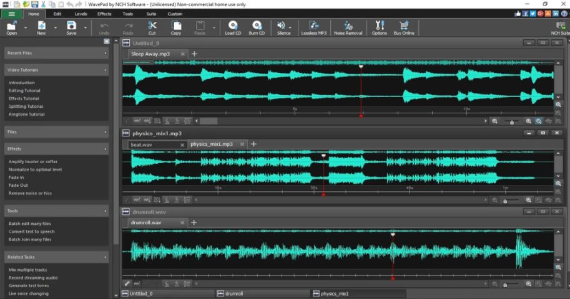570x299 pixels.
Task: Click the Twitter share icon
Action: 533,14
